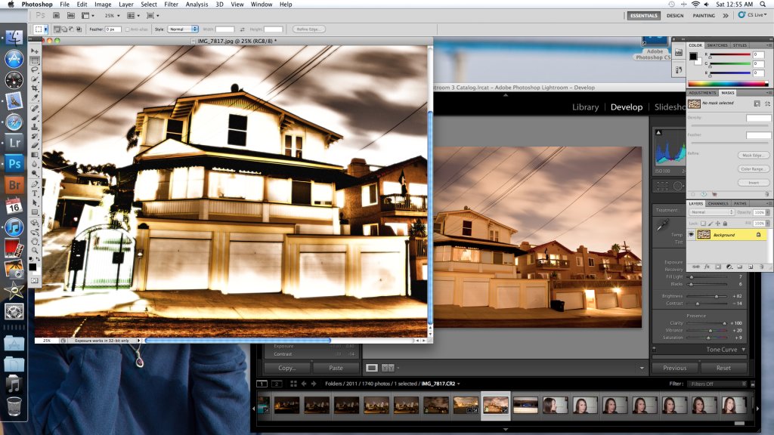This screenshot has height=435, width=774.
Task: Add a pixel mask in Masks panel
Action: coord(757,103)
